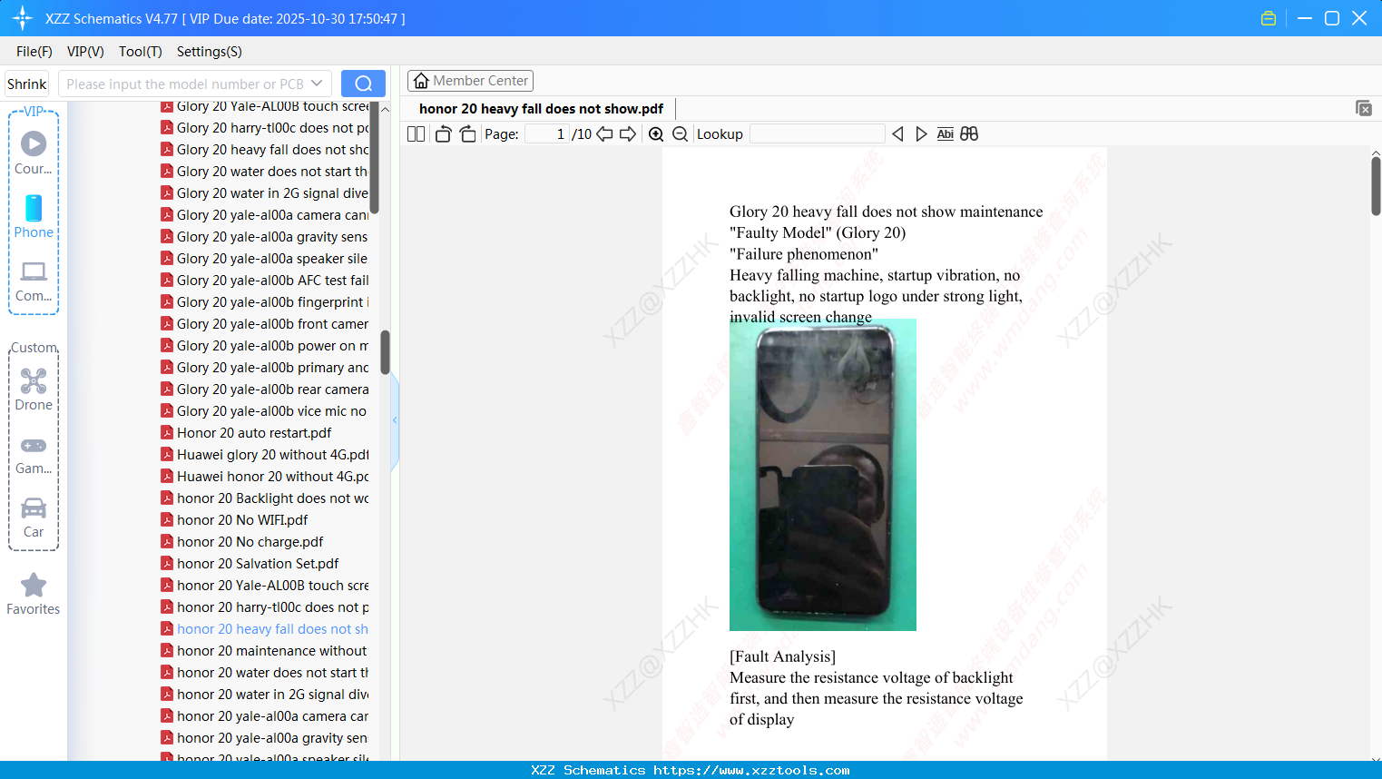
Task: Open Huawei glory 20 without 4G.pdf
Action: pos(265,455)
